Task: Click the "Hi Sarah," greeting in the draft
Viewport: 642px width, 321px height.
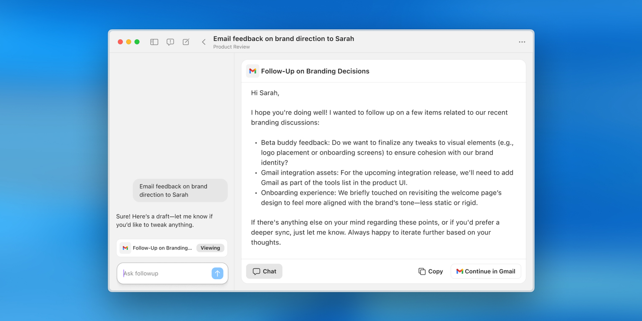Action: point(265,93)
